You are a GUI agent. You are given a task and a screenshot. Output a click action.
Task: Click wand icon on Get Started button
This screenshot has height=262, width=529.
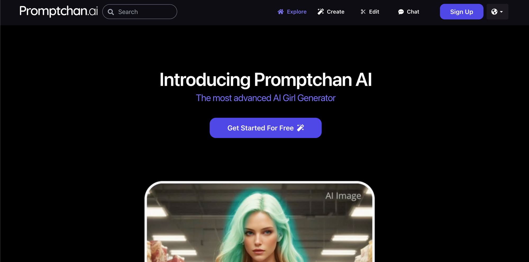pyautogui.click(x=300, y=128)
